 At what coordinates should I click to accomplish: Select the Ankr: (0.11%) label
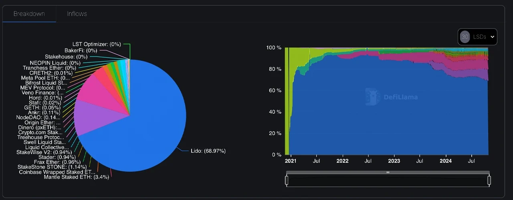pos(44,112)
